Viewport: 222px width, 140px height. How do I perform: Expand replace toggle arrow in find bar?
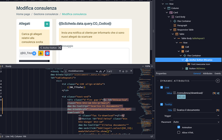(66, 71)
